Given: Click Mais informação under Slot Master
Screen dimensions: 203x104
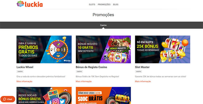Looking at the screenshot, I should (143, 81).
